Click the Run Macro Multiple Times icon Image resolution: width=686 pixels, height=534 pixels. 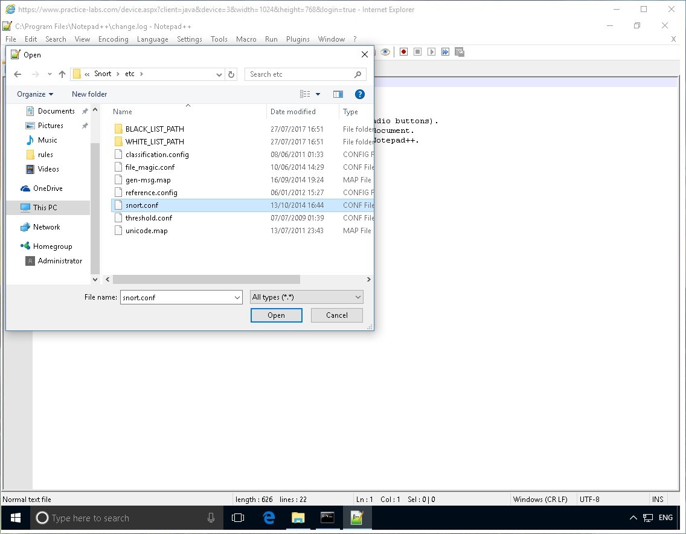(x=445, y=52)
